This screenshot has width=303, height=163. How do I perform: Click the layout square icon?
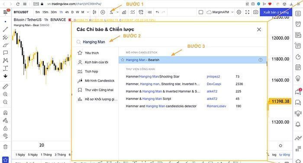[x=201, y=13]
